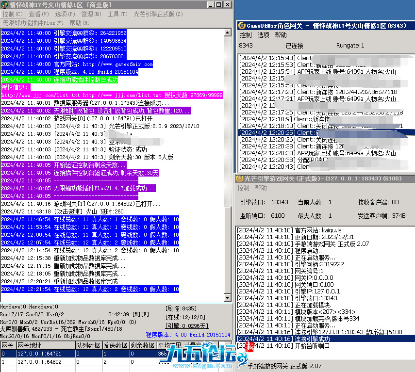Open the 查看(V) menu
This screenshot has height=372, width=415.
[38, 14]
